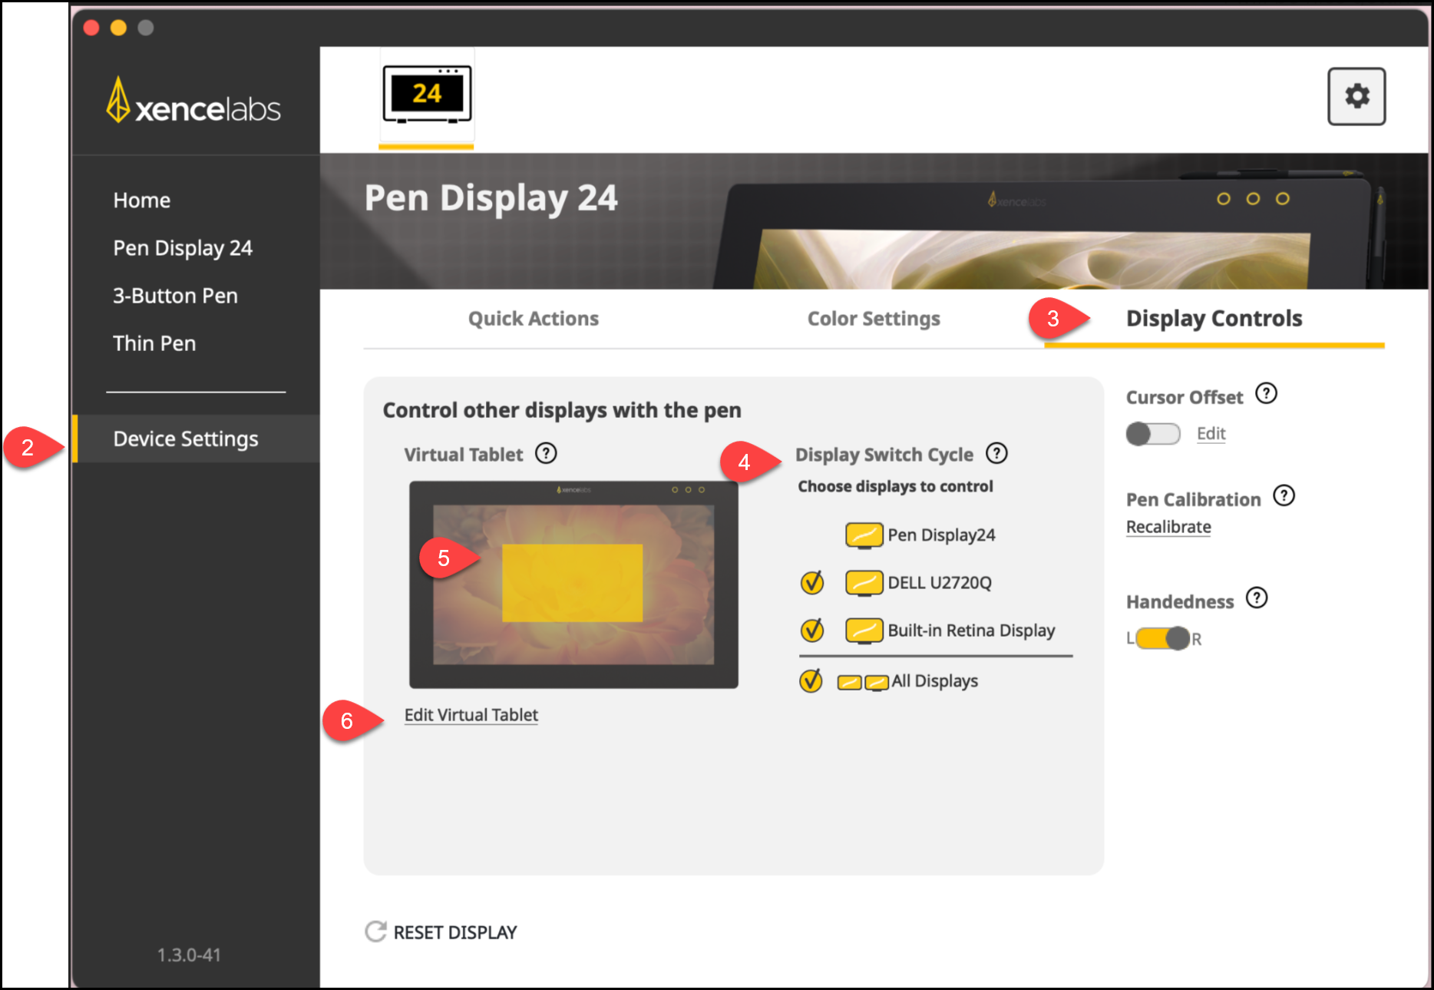Image resolution: width=1434 pixels, height=990 pixels.
Task: Open help for Cursor Offset
Action: coord(1266,393)
